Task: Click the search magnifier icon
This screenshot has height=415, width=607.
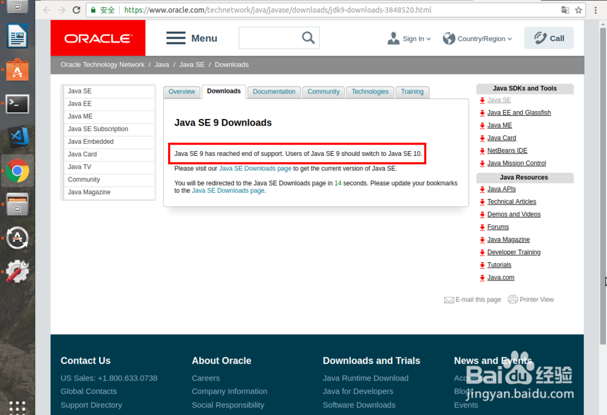Action: click(308, 38)
